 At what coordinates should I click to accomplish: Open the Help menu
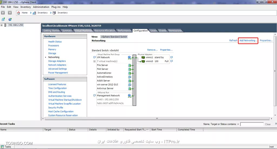pos(65,7)
